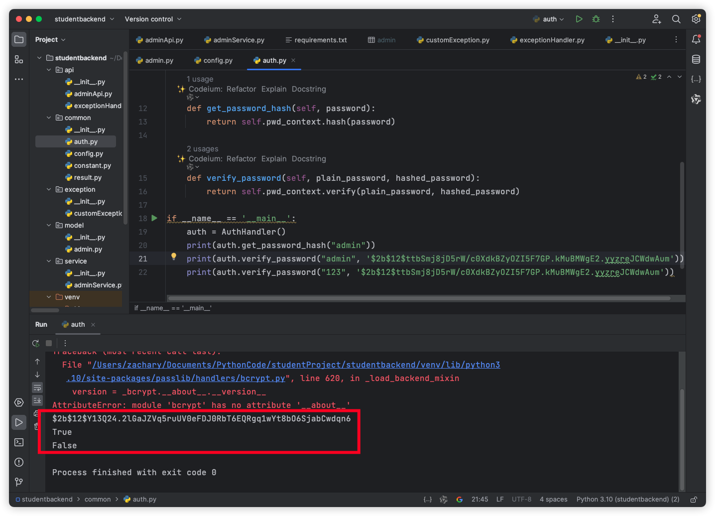The image size is (715, 516).
Task: Open the Problems tool window
Action: point(19,462)
